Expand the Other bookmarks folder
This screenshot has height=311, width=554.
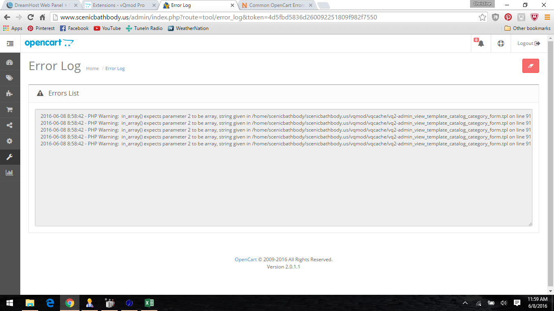pos(527,28)
